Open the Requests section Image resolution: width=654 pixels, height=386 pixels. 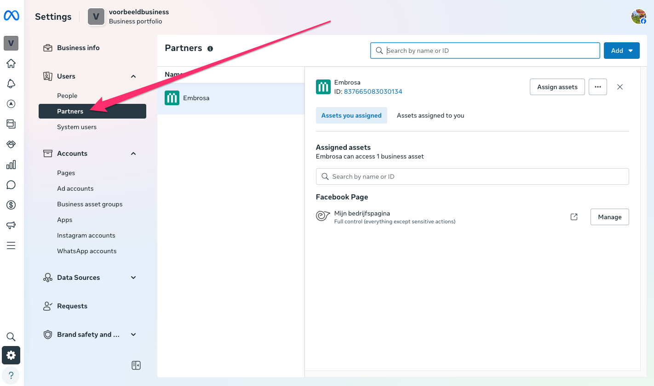(x=92, y=306)
